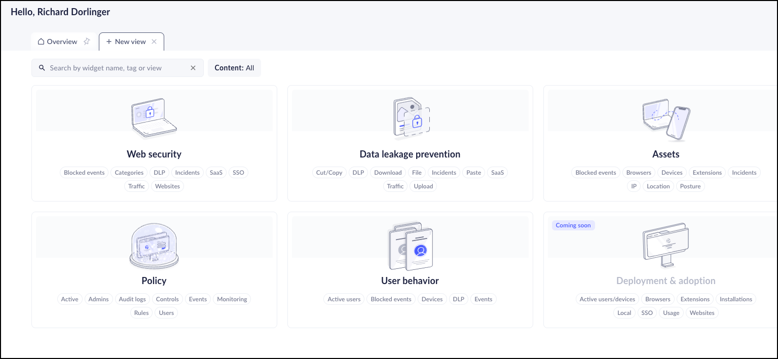
Task: Close the New view tab
Action: coord(154,42)
